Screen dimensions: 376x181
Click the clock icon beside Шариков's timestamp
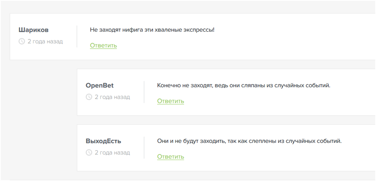coord(22,41)
